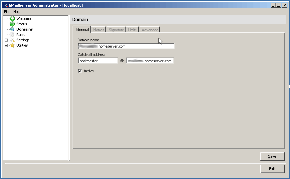Maximize the hMailServer Administrator window
Viewport: 290px width, 179px height.
(x=279, y=5)
